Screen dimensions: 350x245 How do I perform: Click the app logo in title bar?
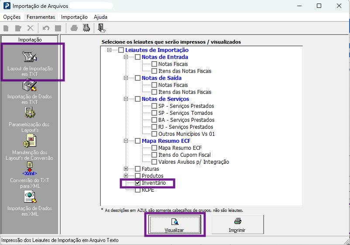tap(7, 6)
